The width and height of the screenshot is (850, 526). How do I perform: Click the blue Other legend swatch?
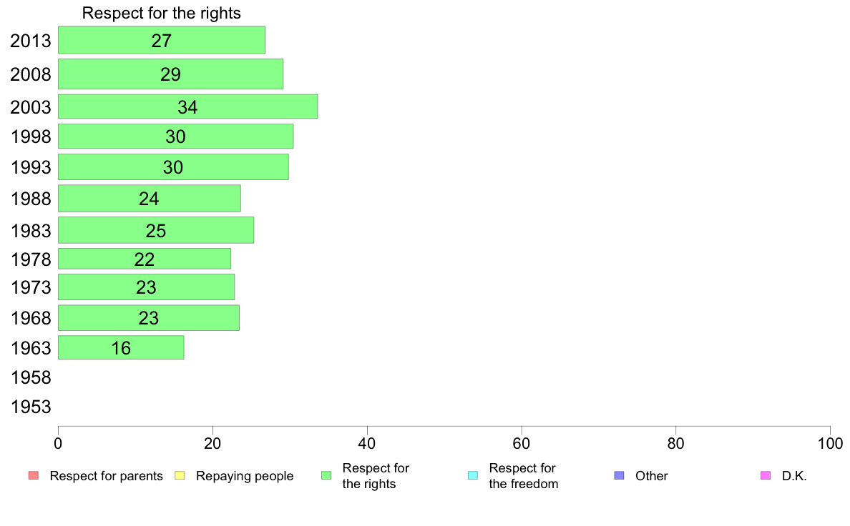(x=619, y=476)
